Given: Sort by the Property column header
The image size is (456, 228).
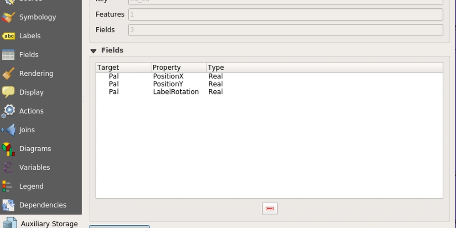Looking at the screenshot, I should [179, 67].
